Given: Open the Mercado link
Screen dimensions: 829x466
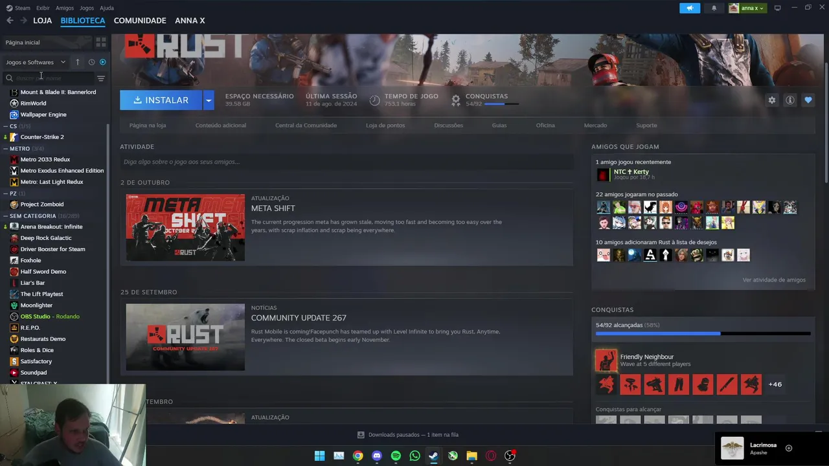Looking at the screenshot, I should (595, 126).
